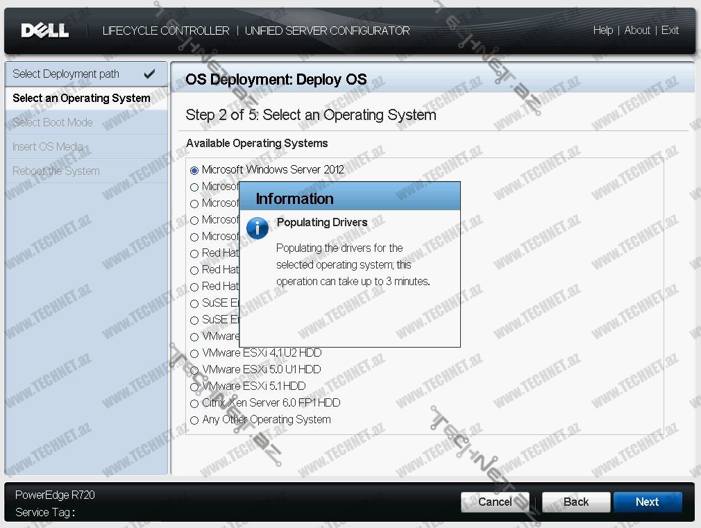The image size is (701, 528).
Task: Click the Reboot the System step in the sidebar
Action: (56, 171)
